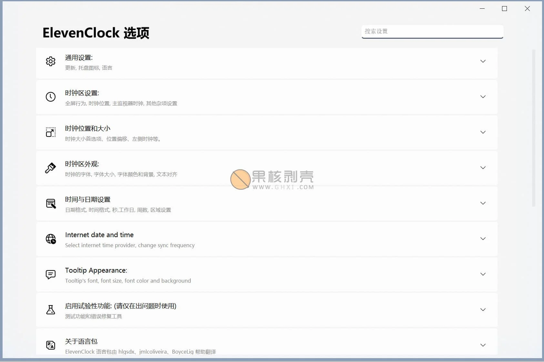Screen dimensions: 544x362
Task: Expand the Internet date and time chevron
Action: [483, 239]
